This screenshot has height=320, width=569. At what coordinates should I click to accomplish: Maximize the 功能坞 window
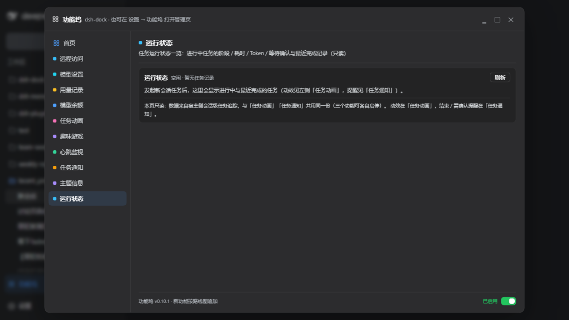tap(497, 20)
